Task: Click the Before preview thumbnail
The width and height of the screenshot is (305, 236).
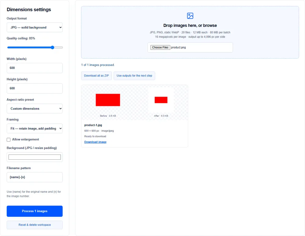Action: 108,100
